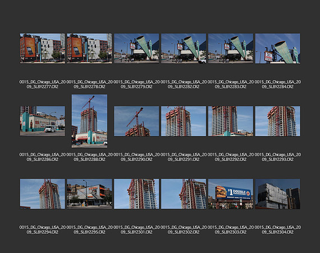
Task: Select thumbnail of image 5L8Y2293
Action: (277, 121)
